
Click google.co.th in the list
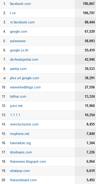click(x=19, y=50)
